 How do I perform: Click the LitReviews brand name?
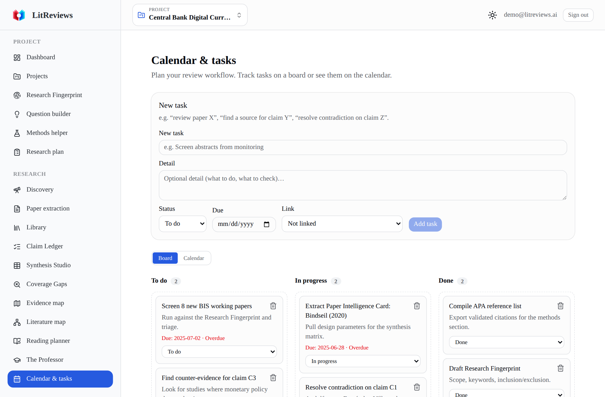tap(52, 15)
